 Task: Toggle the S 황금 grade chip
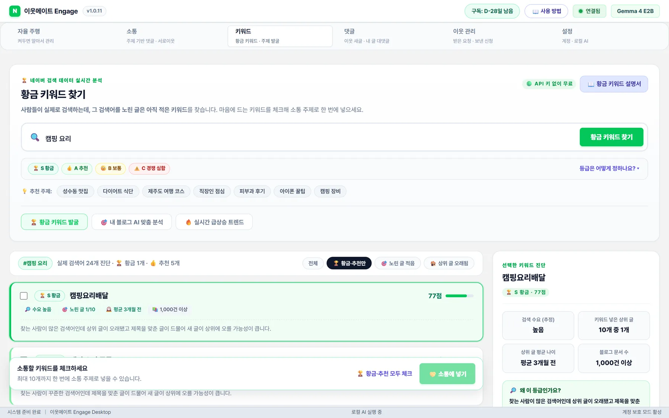pos(43,168)
